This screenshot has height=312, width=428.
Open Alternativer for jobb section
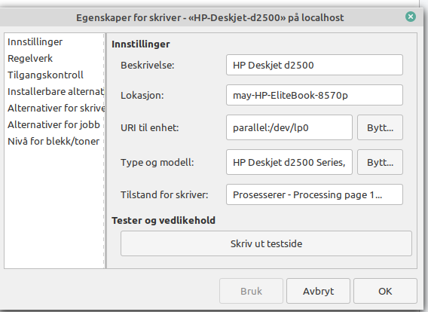click(53, 125)
